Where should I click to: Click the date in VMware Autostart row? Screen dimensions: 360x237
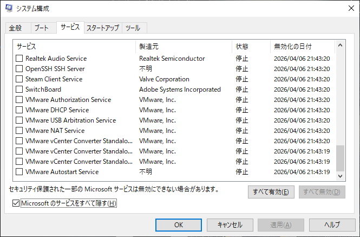(x=302, y=172)
